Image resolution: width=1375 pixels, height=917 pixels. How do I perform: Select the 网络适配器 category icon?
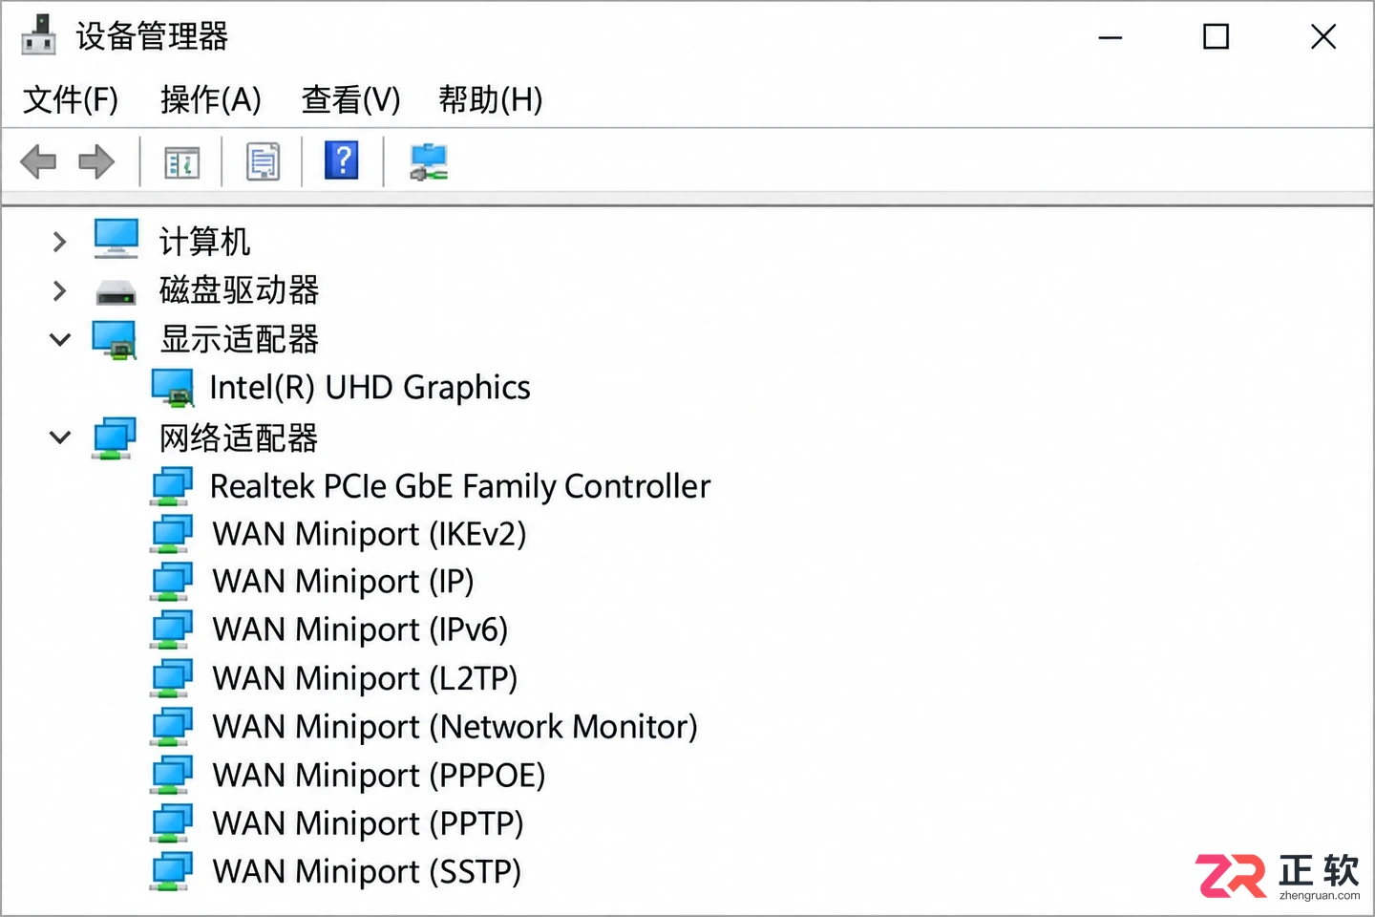pyautogui.click(x=115, y=437)
